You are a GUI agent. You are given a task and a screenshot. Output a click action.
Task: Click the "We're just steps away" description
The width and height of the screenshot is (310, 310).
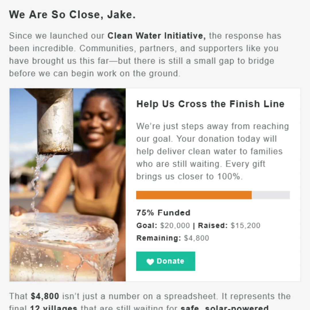(x=212, y=151)
